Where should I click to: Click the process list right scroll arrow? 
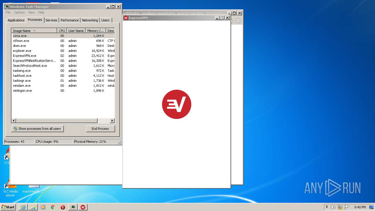[112, 121]
